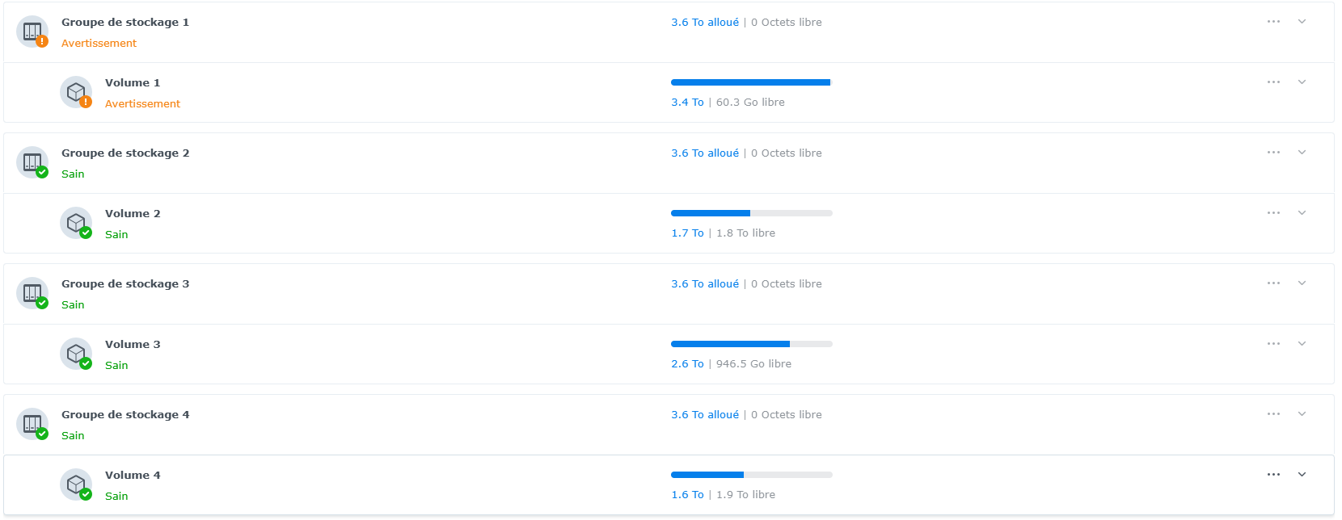This screenshot has height=520, width=1342.
Task: Expand Volume 4 details chevron
Action: tap(1302, 475)
